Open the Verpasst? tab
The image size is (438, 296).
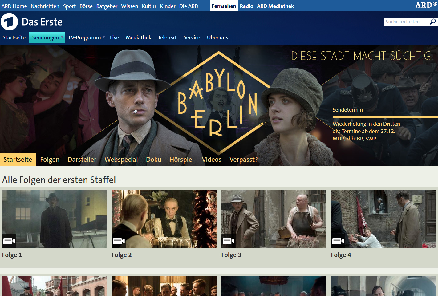pos(243,160)
